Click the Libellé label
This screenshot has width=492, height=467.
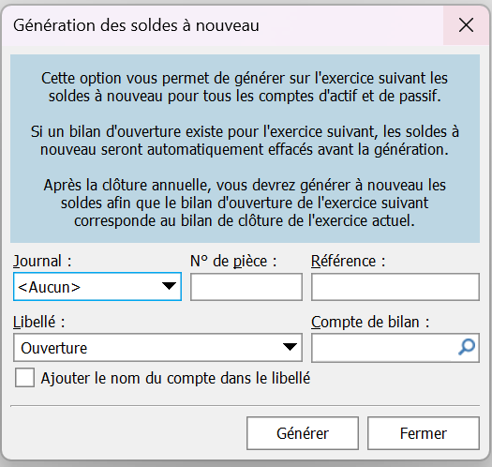point(39,322)
